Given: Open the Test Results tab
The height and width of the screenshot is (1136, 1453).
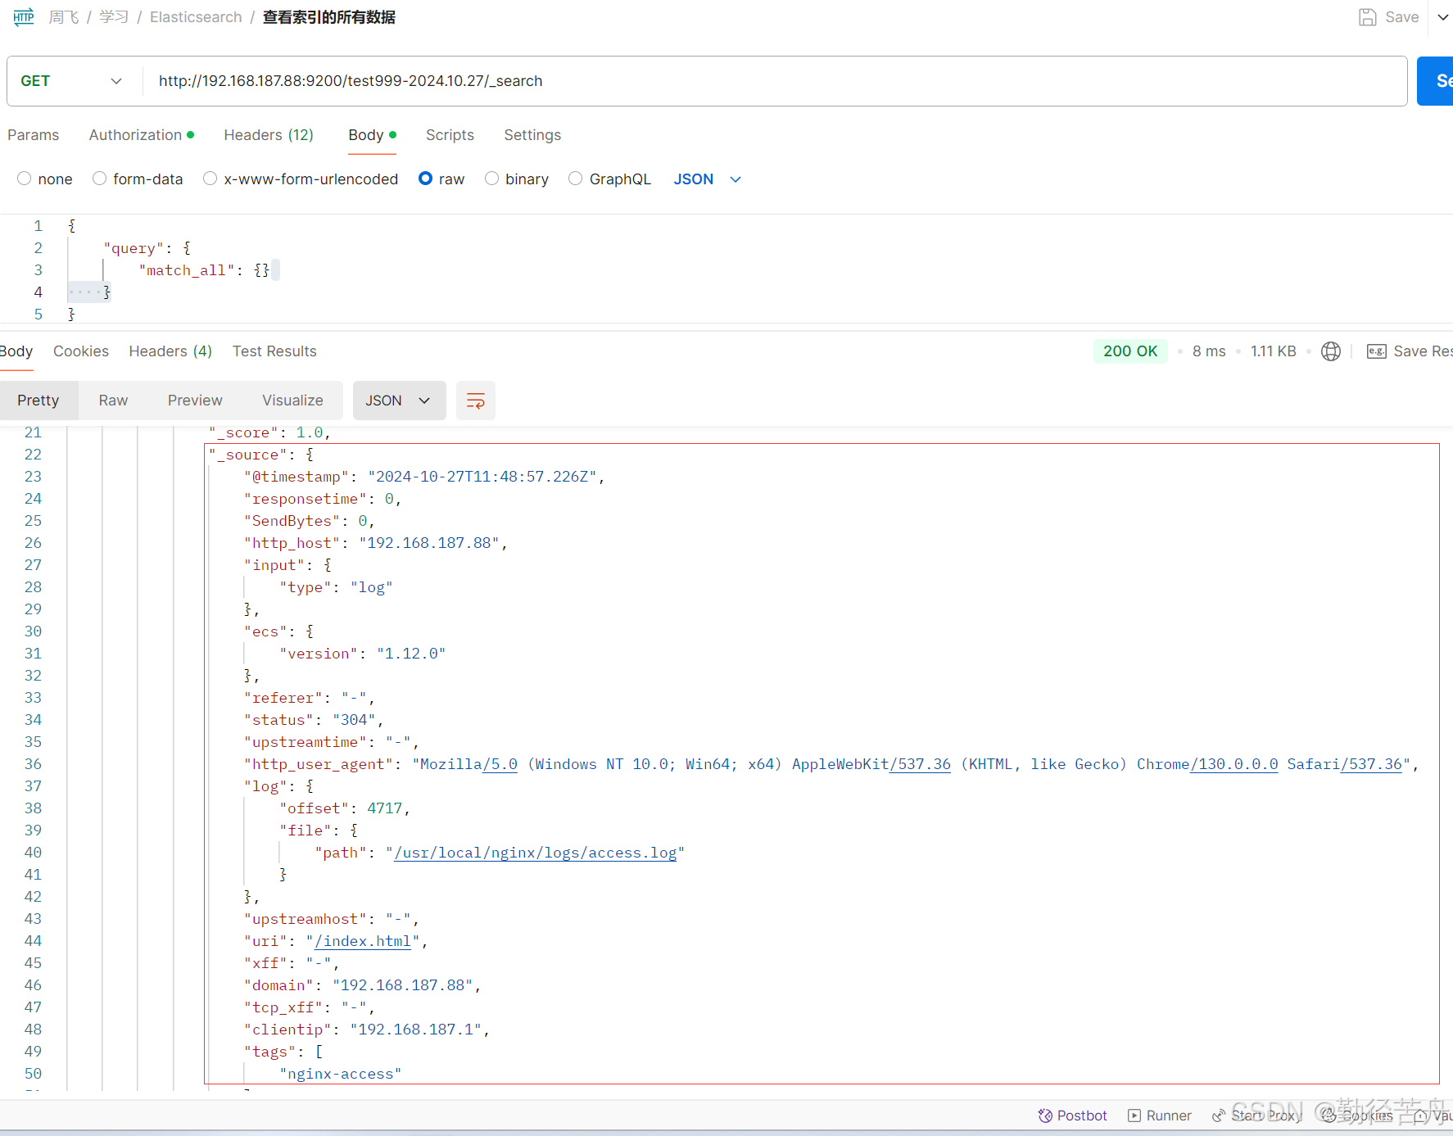Looking at the screenshot, I should coord(274,351).
